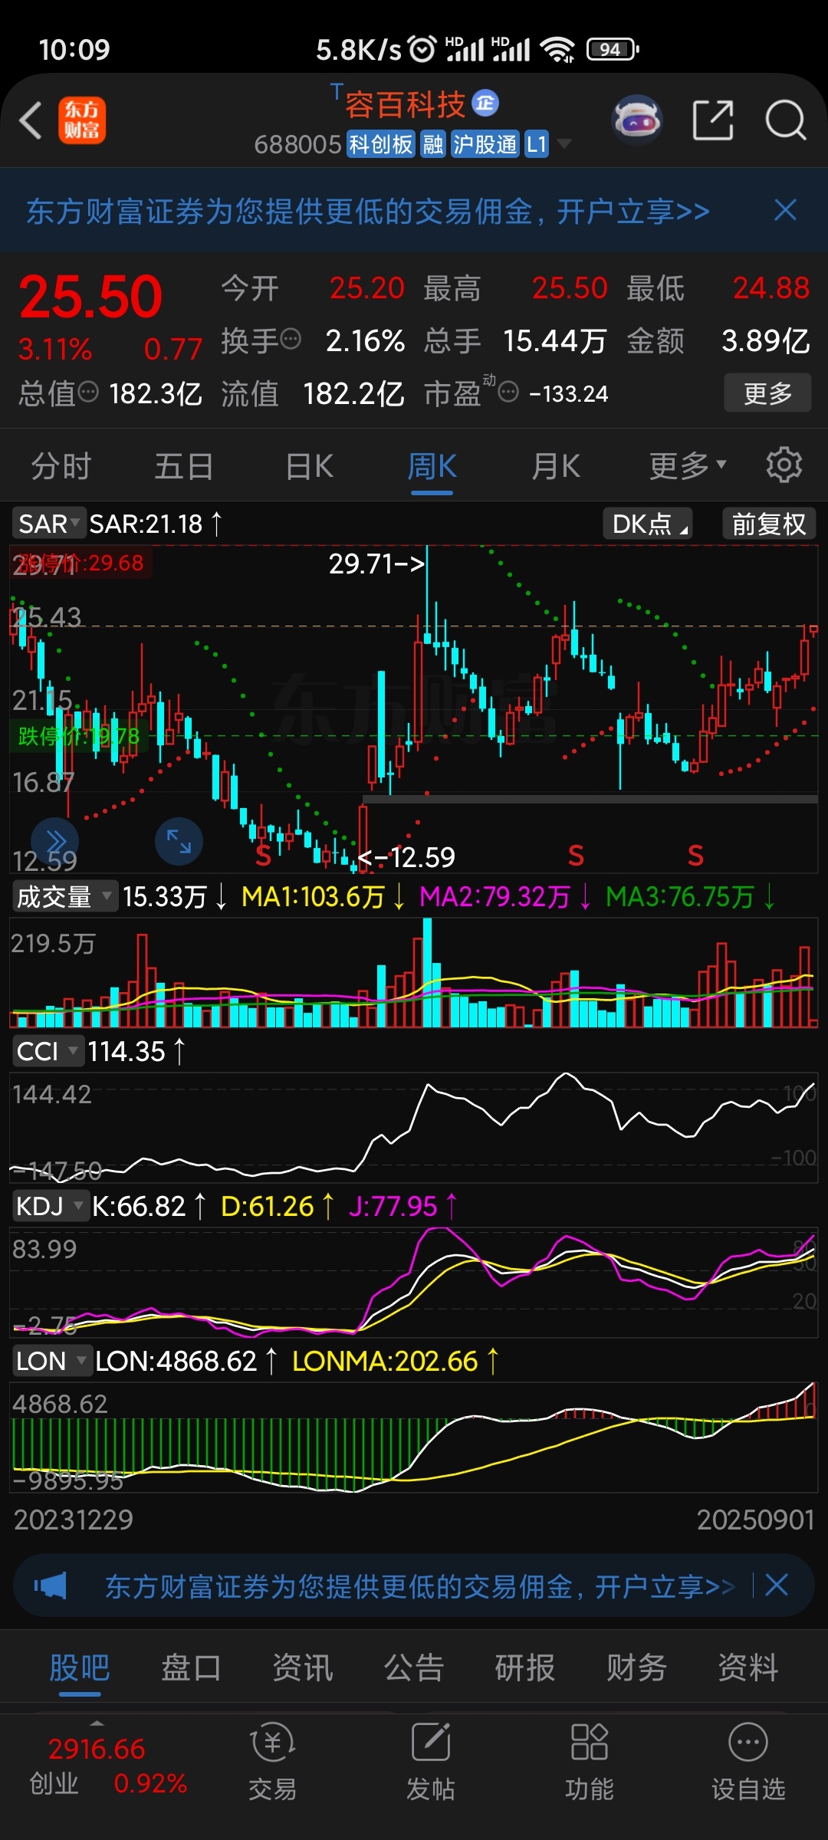Image resolution: width=828 pixels, height=1840 pixels.
Task: Switch to 分时 chart tab
Action: click(61, 465)
